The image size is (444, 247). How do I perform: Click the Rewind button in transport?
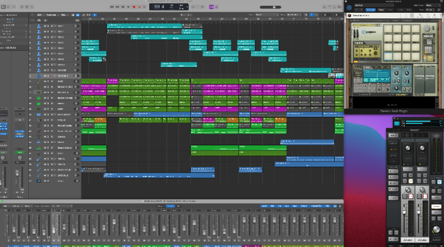pyautogui.click(x=112, y=7)
